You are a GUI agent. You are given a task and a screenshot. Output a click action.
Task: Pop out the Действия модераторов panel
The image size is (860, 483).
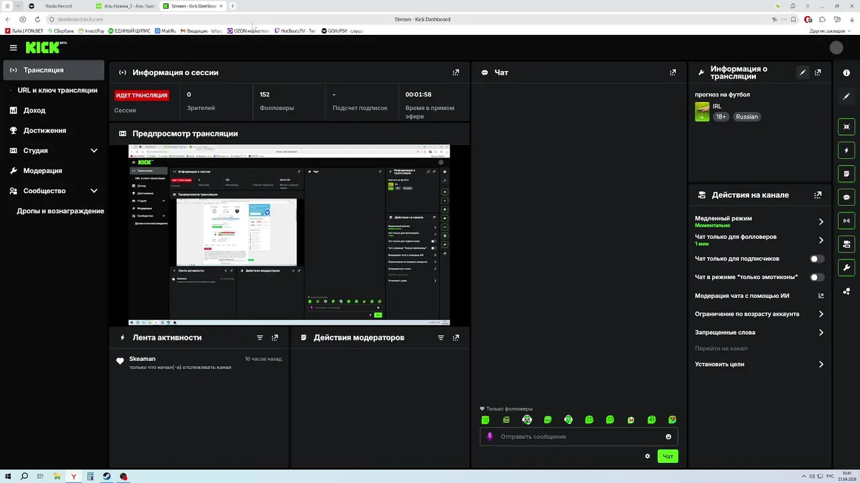click(456, 337)
